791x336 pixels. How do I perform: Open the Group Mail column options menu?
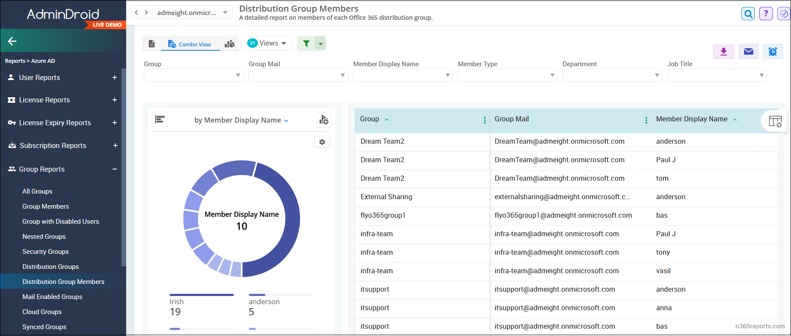(646, 120)
